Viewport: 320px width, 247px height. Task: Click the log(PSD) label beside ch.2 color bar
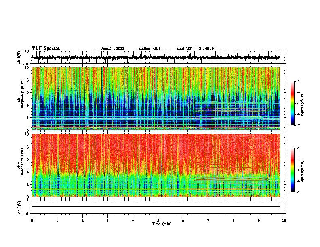[x=303, y=172]
